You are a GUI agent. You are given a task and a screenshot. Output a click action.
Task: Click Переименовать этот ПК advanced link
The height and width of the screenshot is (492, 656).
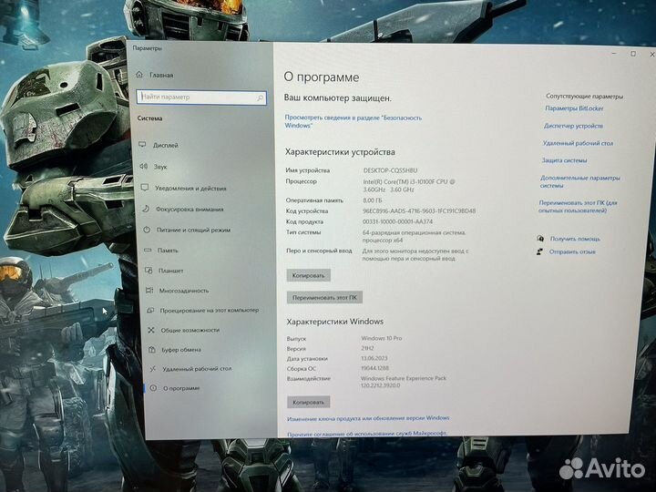coord(578,206)
